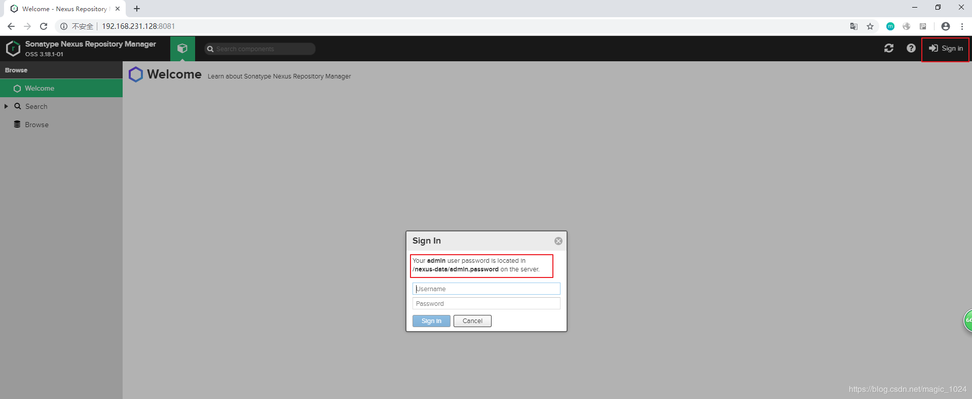Click the save-page extension icon
The height and width of the screenshot is (399, 972).
[x=923, y=26]
